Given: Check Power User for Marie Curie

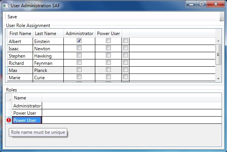Looking at the screenshot, I should click(108, 77).
